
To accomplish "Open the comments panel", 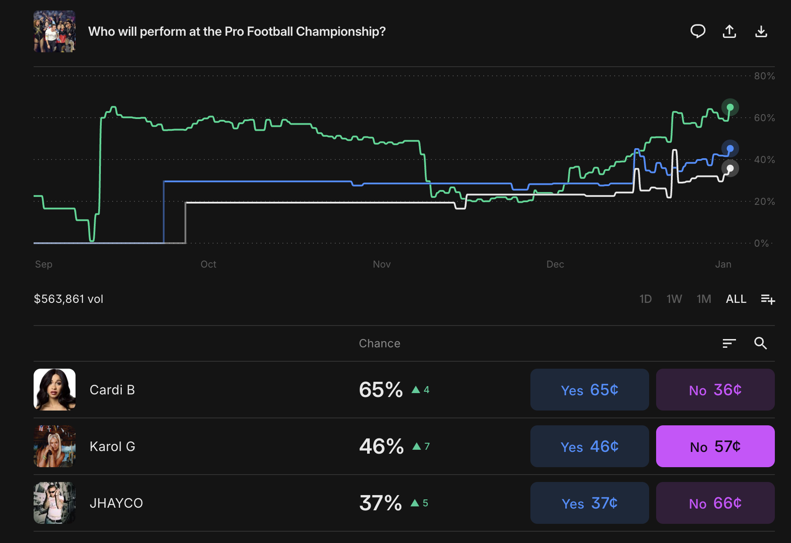I will 698,31.
